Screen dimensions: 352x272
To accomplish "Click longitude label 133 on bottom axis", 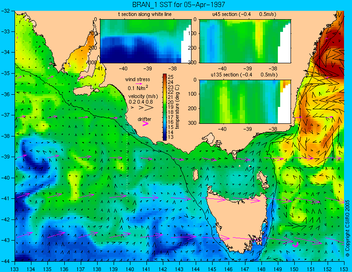I will (15, 269).
